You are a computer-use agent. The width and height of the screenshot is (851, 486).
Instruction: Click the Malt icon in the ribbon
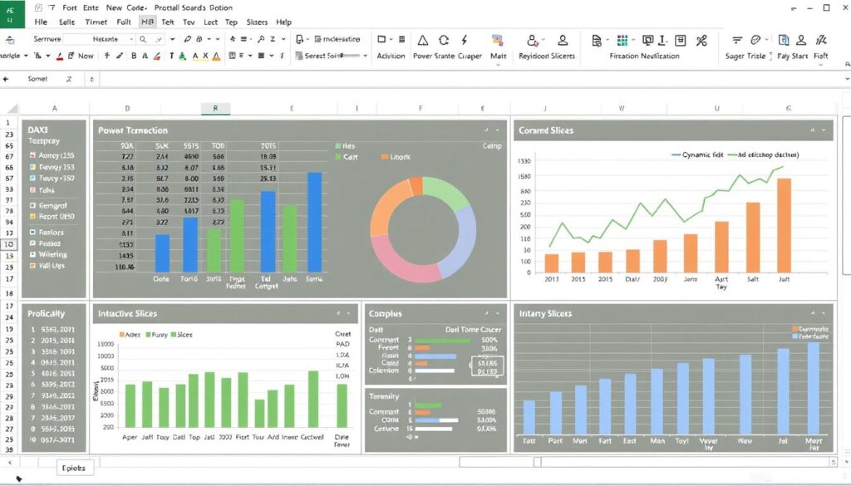coord(498,40)
